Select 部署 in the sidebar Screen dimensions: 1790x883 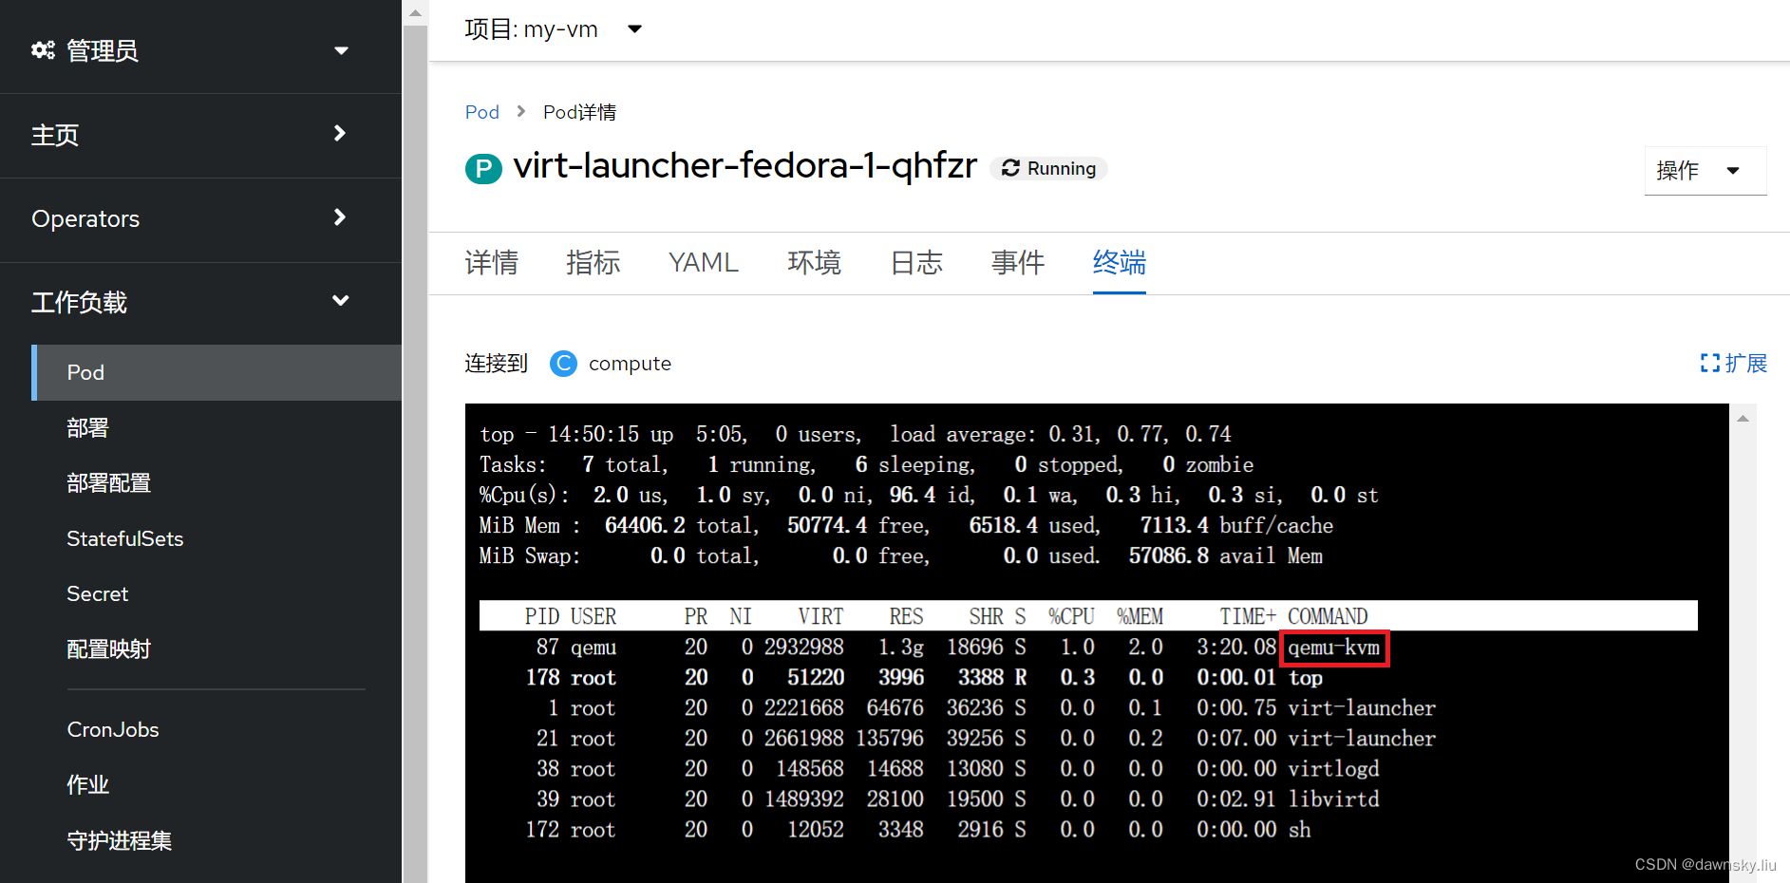87,427
